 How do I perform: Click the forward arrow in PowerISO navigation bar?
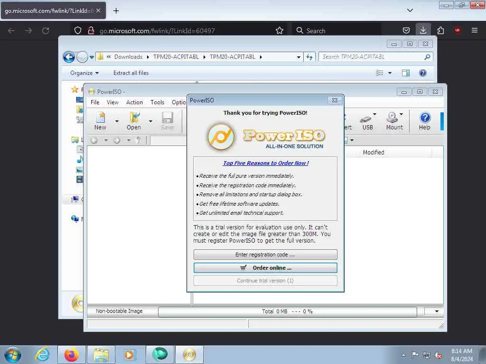pyautogui.click(x=117, y=140)
